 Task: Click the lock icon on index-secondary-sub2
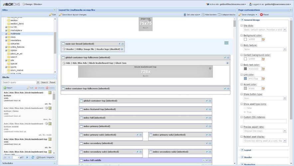[210, 152]
